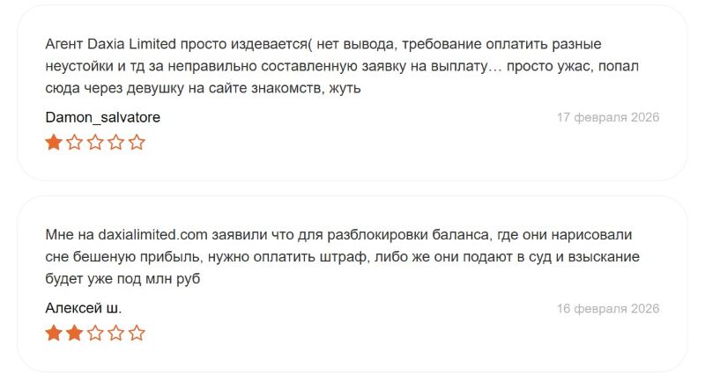Click the filled first star in Damon_salvatore's rating

pyautogui.click(x=54, y=142)
